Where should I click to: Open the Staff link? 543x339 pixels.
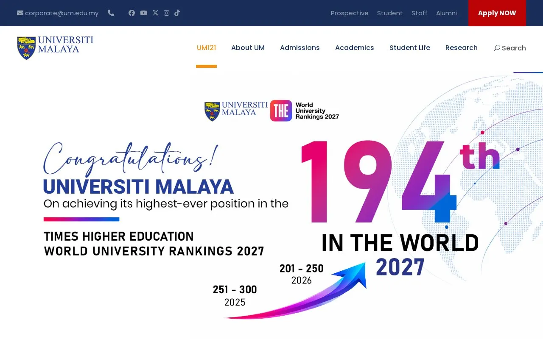(x=420, y=13)
